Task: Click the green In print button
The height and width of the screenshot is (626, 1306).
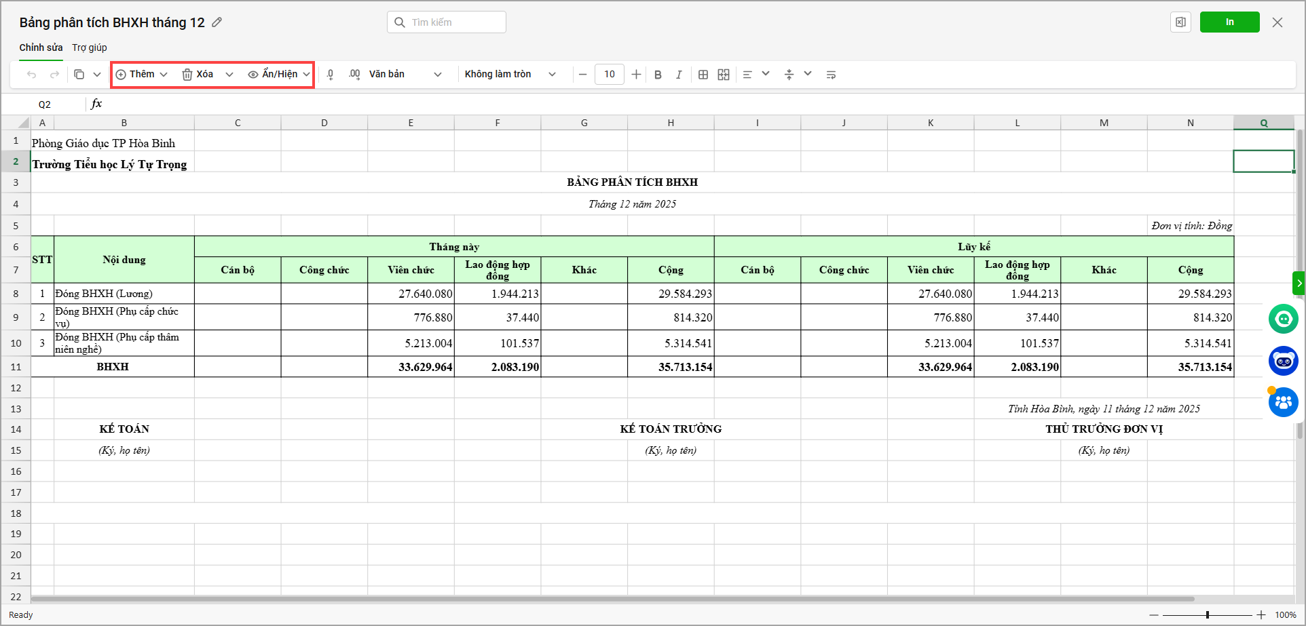Action: click(1229, 22)
